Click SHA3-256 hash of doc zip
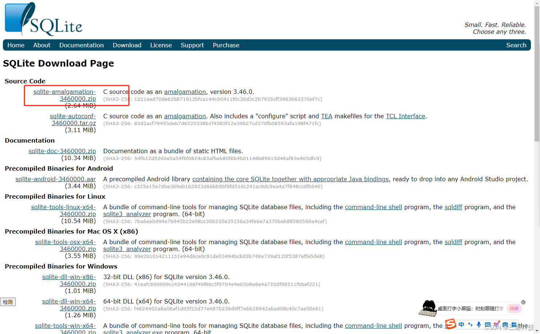Image resolution: width=540 pixels, height=334 pixels. tap(212, 158)
